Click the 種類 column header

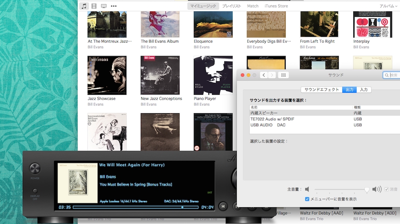376,108
